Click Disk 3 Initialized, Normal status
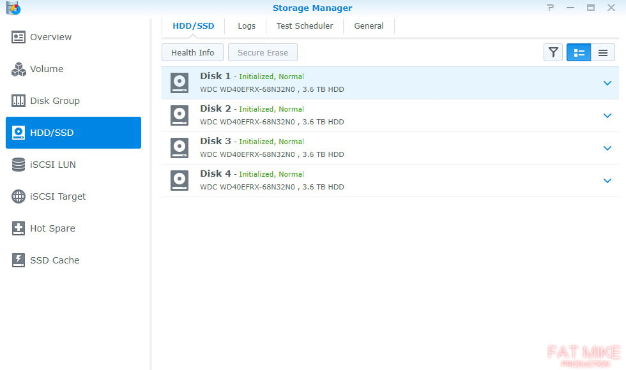Viewport: 626px width, 370px height. coord(271,142)
